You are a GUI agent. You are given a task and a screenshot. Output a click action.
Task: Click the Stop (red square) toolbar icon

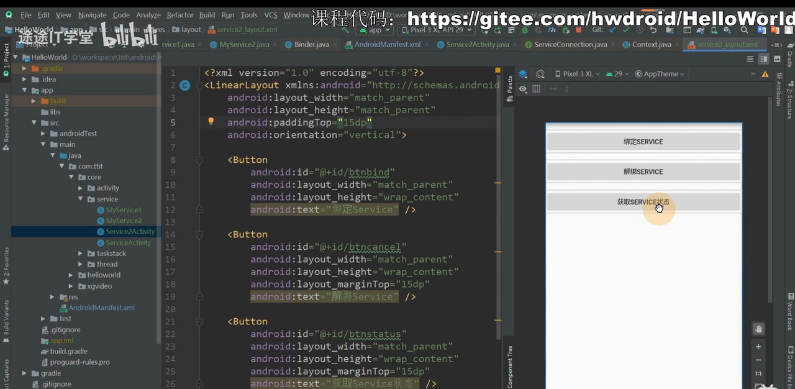pos(578,30)
